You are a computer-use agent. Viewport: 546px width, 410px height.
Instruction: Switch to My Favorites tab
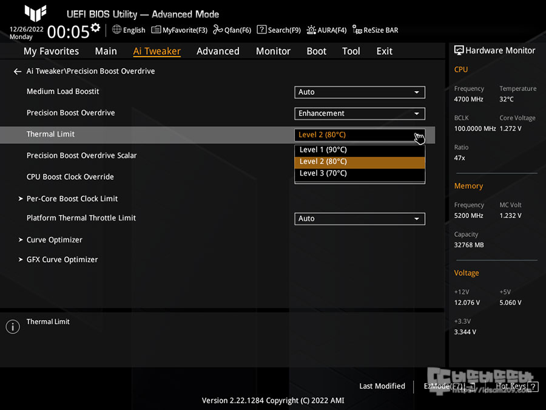(51, 51)
